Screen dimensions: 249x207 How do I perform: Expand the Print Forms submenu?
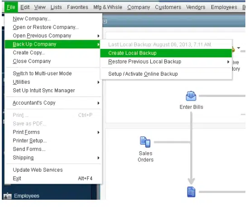pyautogui.click(x=53, y=132)
